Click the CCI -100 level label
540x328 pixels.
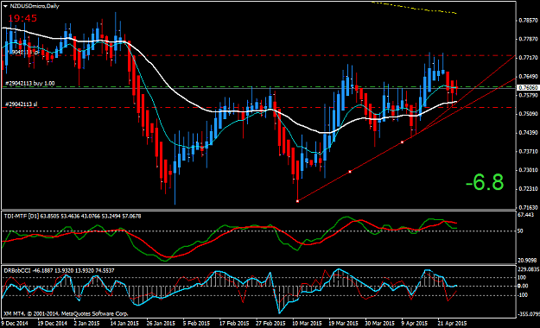[x=522, y=295]
